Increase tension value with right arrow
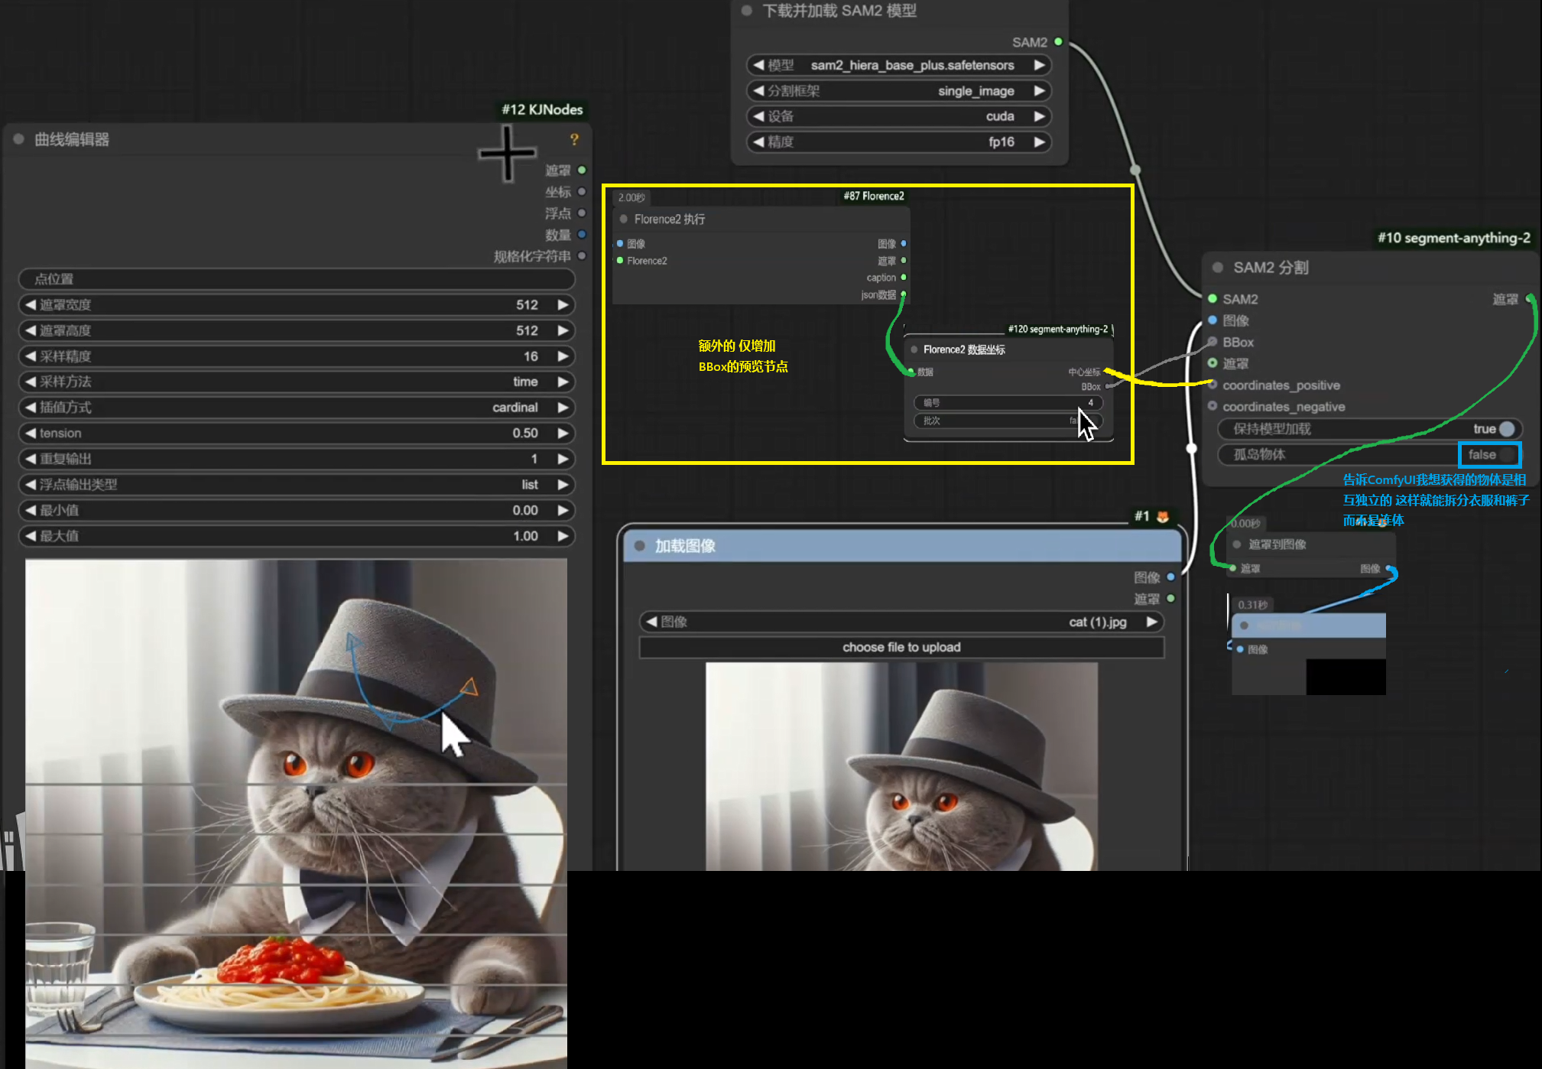 pyautogui.click(x=563, y=434)
